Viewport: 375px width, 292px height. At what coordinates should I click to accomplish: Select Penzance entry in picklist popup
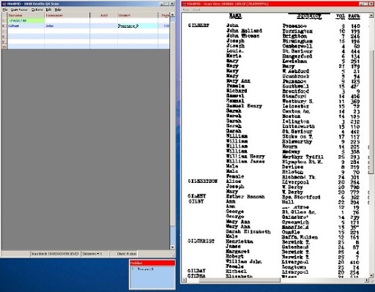pyautogui.click(x=145, y=269)
